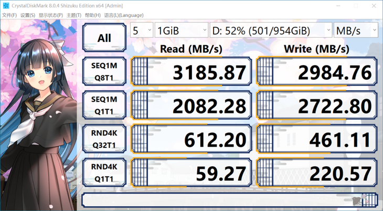The height and width of the screenshot is (211, 383).
Task: Start the SEQ1M Q8T1 test
Action: [x=104, y=71]
